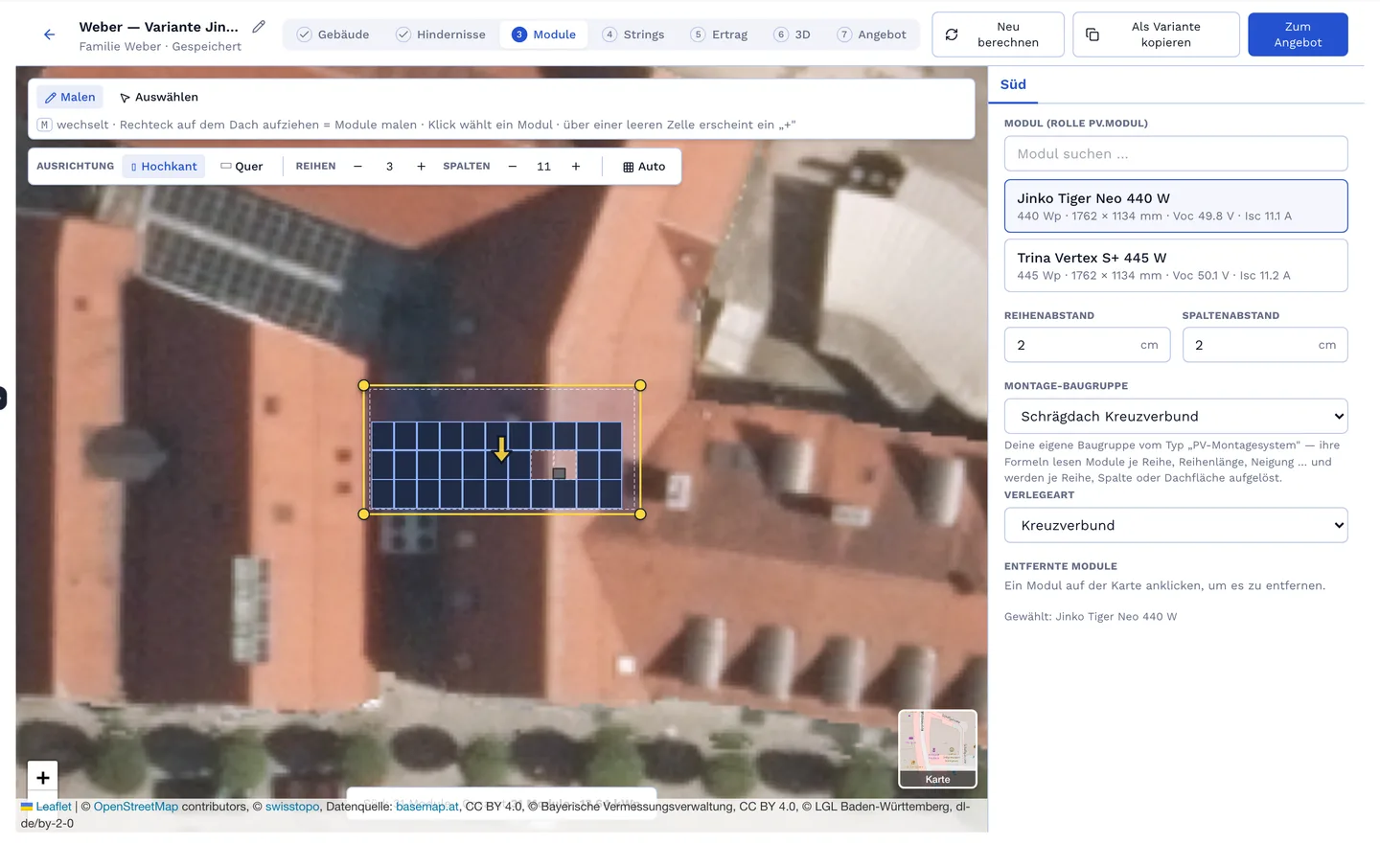Screen dimensions: 1380x844
Task: Select the bottom-right yellow corner handle
Action: (x=640, y=514)
